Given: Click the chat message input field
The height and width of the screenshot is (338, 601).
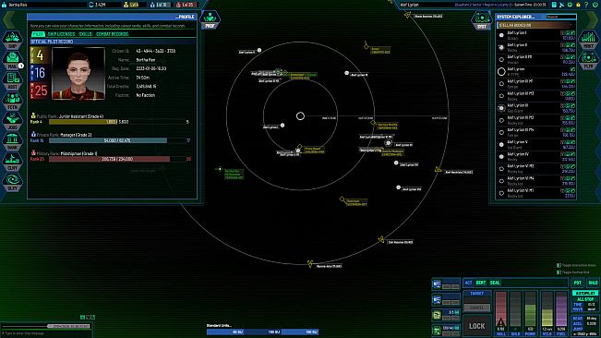Looking at the screenshot, I should pyautogui.click(x=46, y=333).
